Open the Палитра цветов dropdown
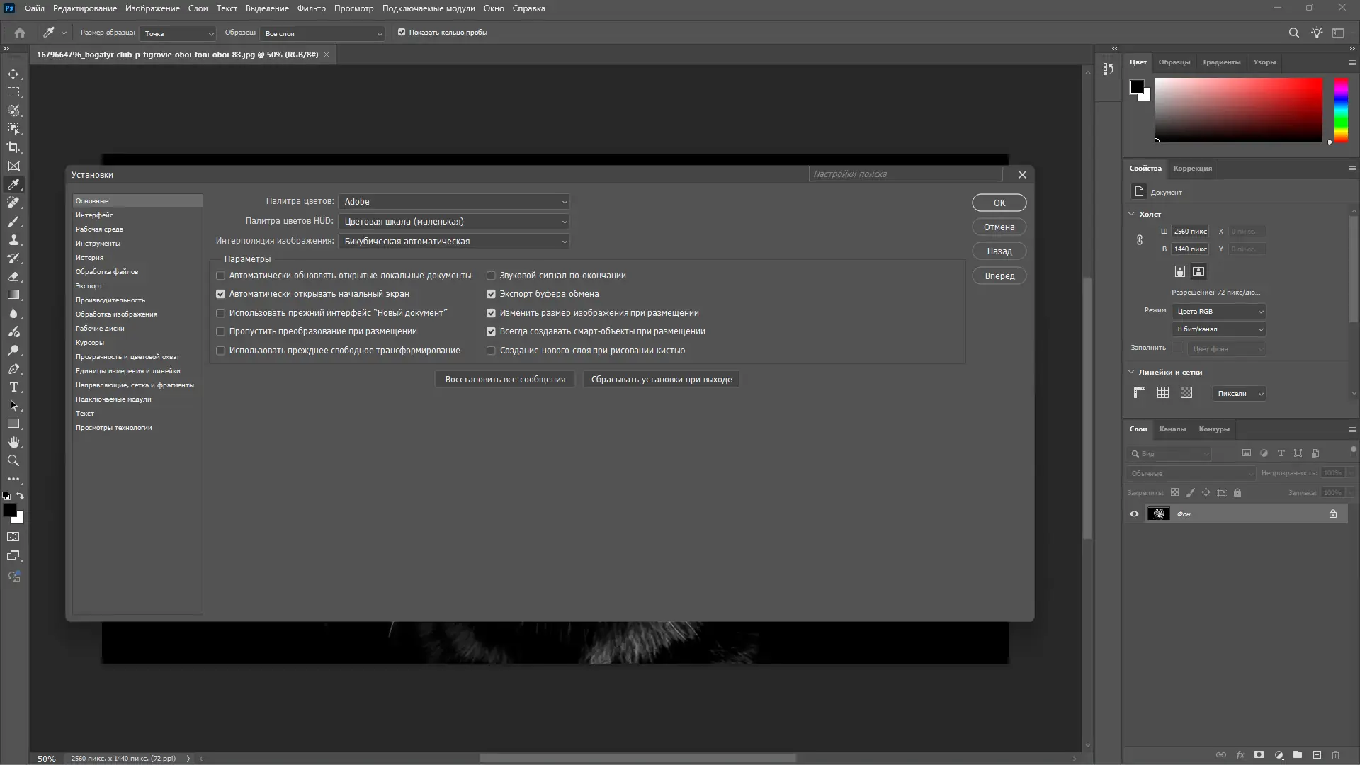 click(x=453, y=202)
